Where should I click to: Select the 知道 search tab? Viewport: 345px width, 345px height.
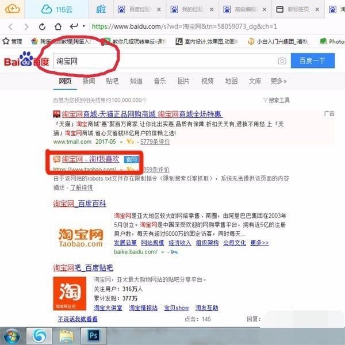coord(136,81)
